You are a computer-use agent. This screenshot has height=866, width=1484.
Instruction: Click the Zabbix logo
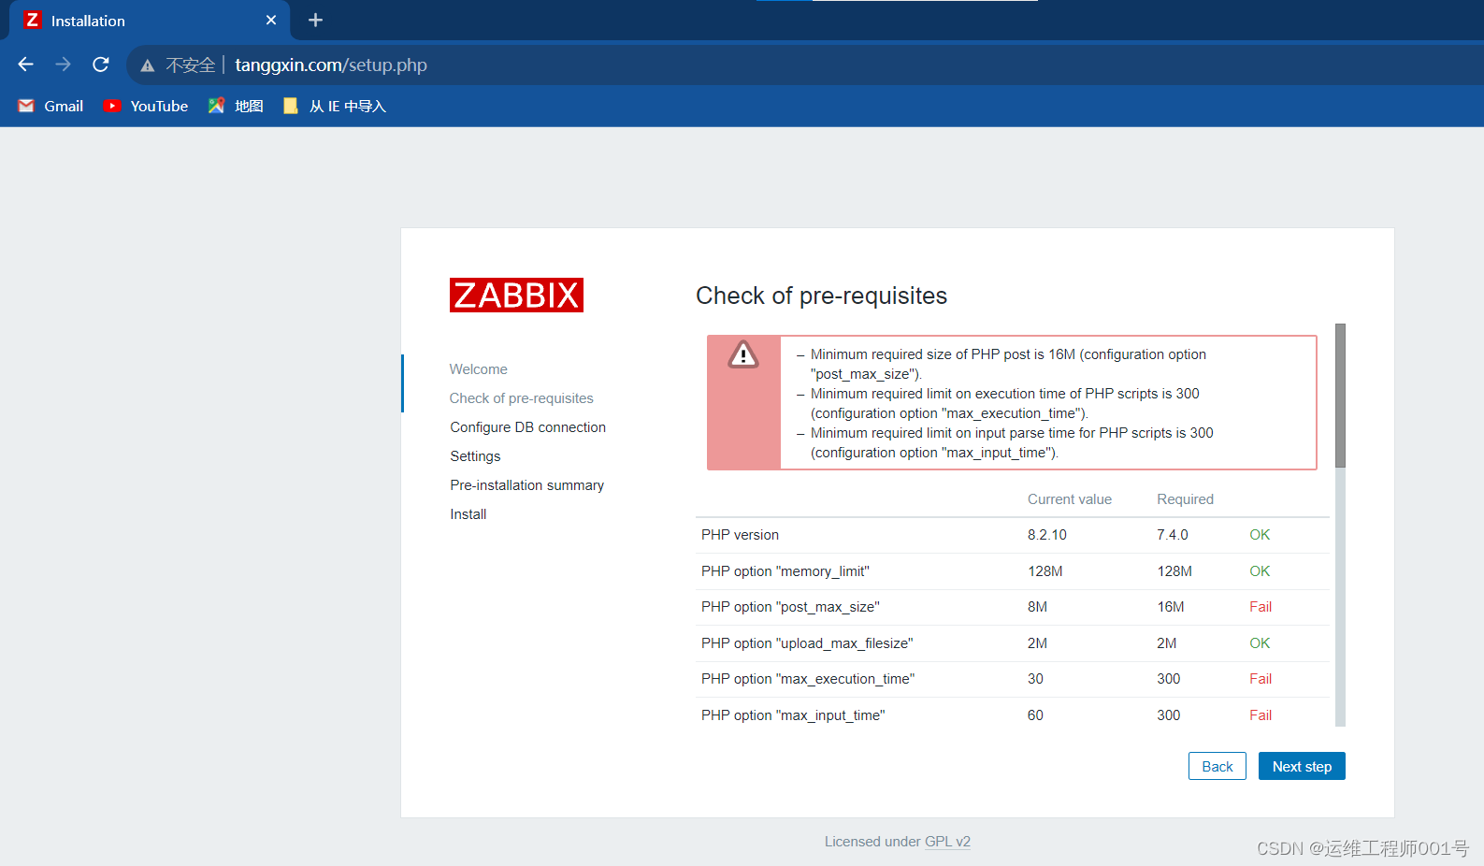click(516, 295)
